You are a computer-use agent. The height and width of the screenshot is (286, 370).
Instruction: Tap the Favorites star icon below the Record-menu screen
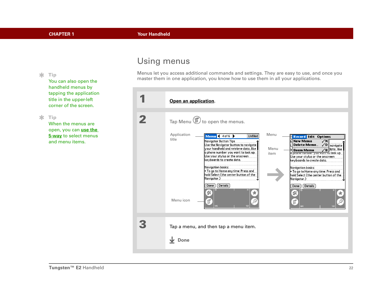coord(340,193)
